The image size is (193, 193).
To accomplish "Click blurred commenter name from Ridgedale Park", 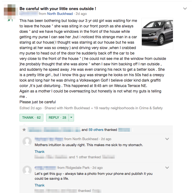I will [46, 168].
